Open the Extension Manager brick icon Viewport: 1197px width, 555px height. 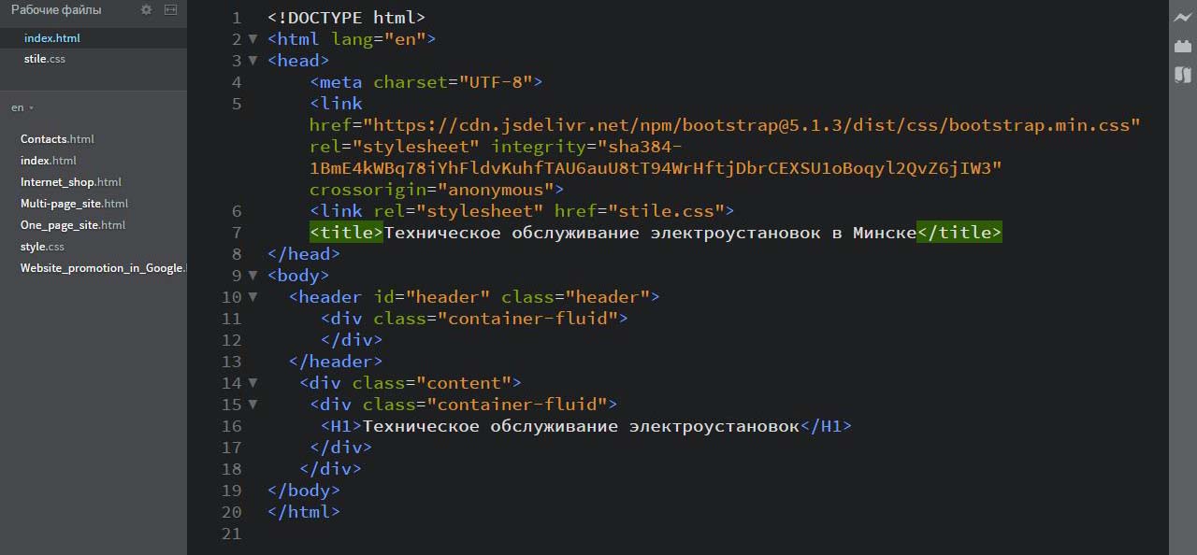click(1183, 46)
